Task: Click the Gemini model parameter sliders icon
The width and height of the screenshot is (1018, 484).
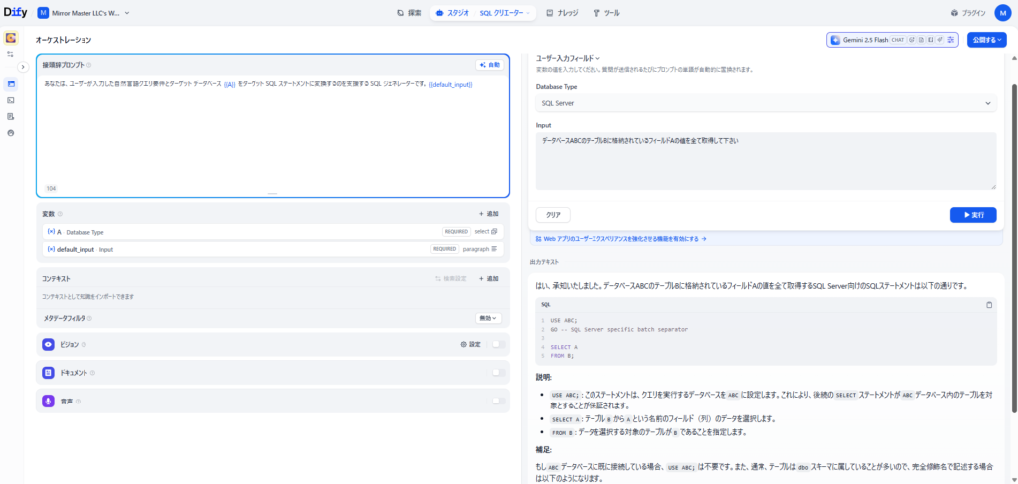Action: pyautogui.click(x=951, y=40)
